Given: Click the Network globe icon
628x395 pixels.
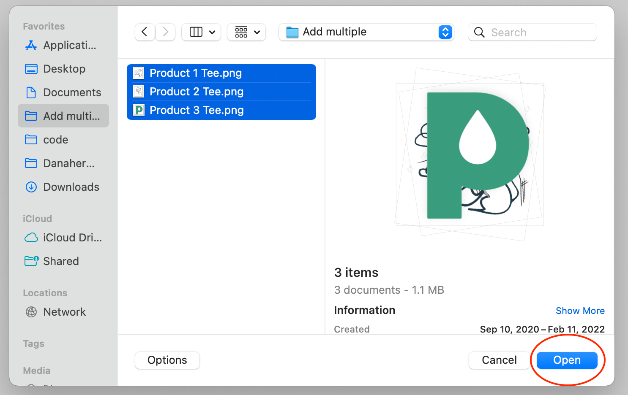Looking at the screenshot, I should click(31, 312).
